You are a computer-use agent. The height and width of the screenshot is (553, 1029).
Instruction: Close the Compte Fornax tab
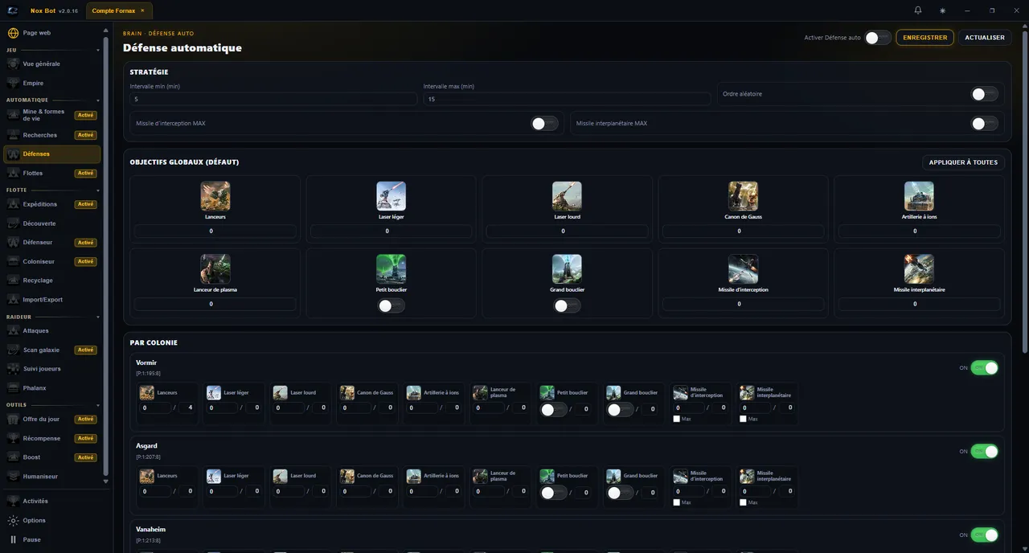coord(142,10)
